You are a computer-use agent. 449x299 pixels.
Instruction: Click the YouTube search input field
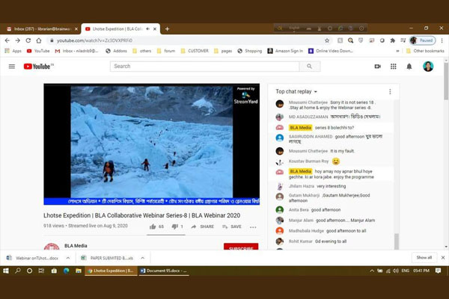point(204,67)
